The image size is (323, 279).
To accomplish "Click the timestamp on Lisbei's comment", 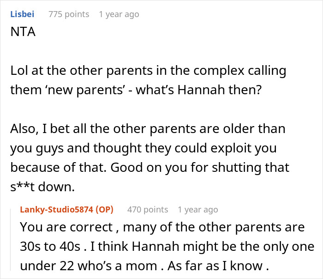I will pos(119,14).
